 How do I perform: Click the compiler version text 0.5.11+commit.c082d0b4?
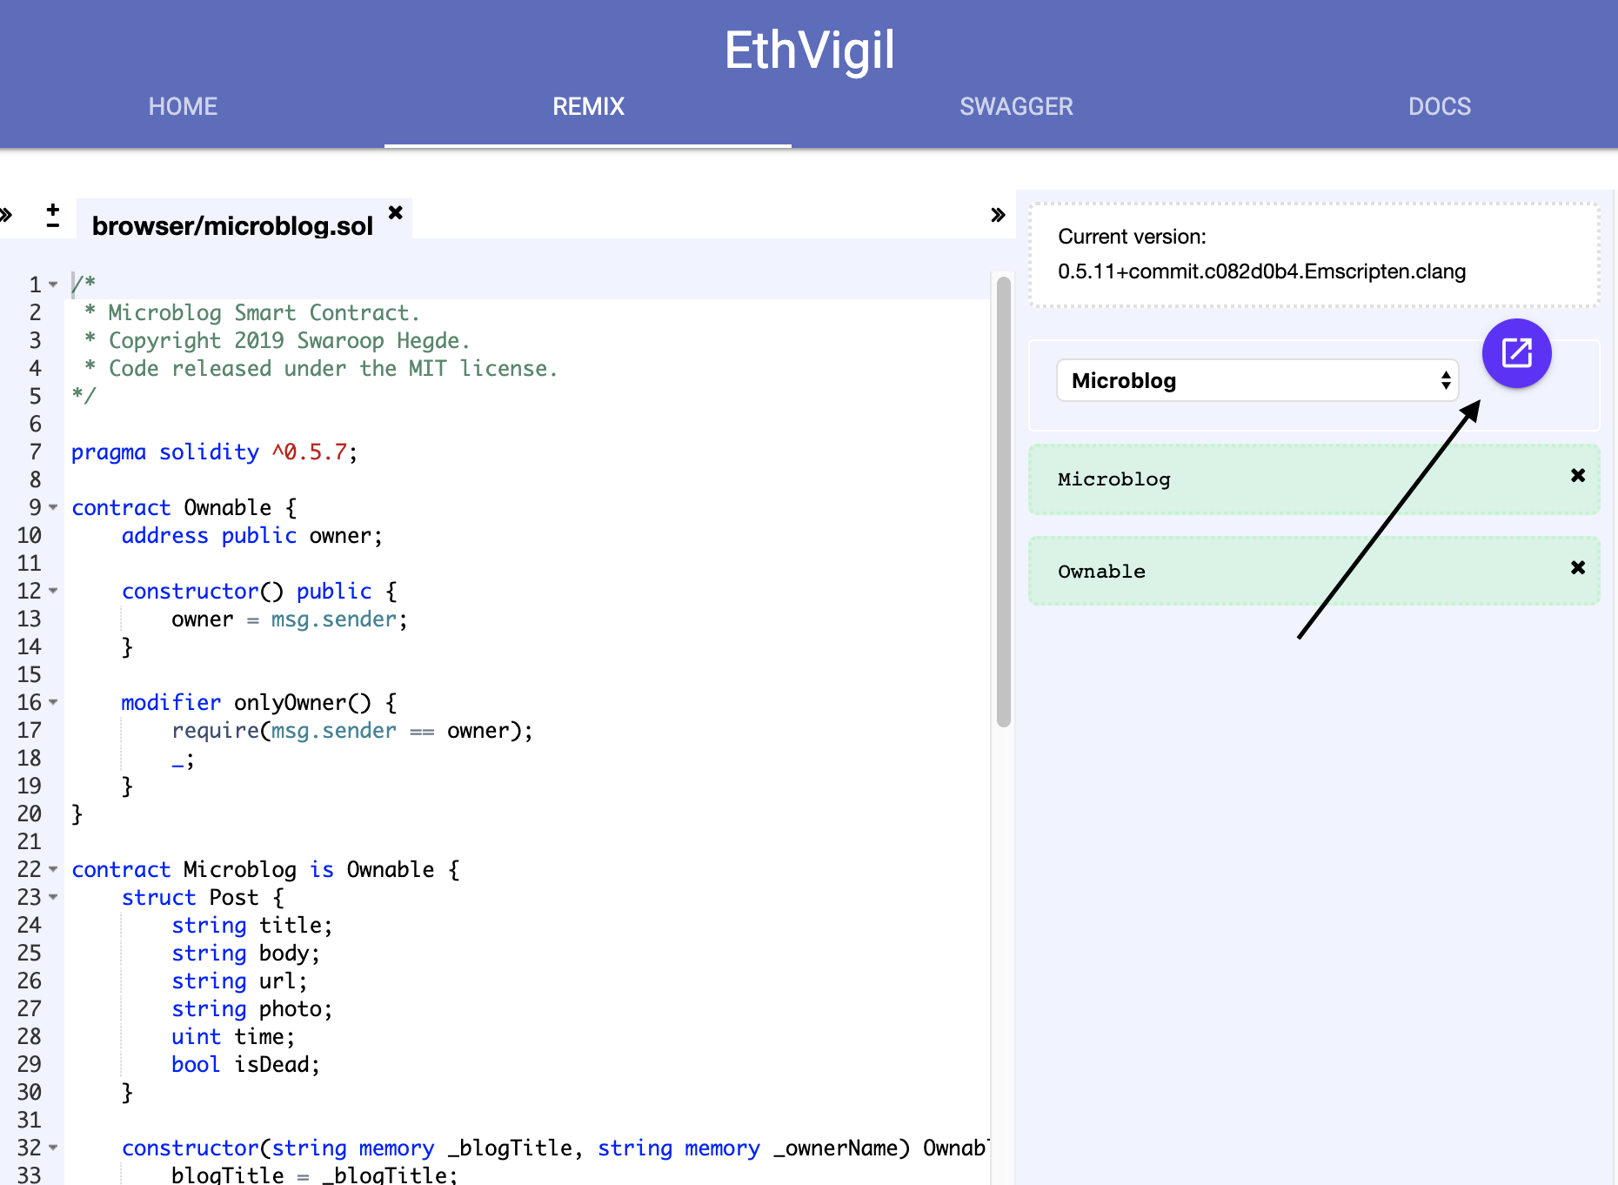point(1261,271)
